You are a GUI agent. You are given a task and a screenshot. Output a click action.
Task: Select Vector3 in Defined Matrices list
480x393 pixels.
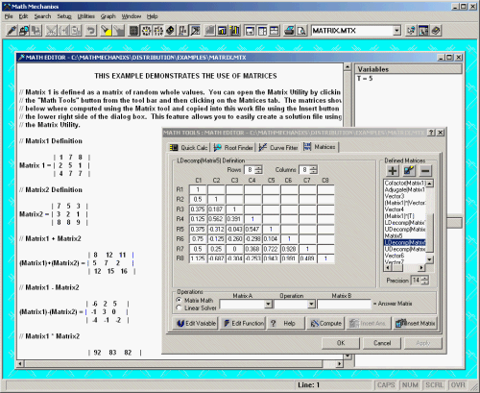(x=395, y=196)
